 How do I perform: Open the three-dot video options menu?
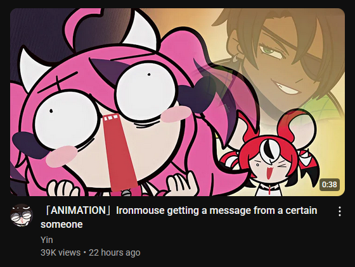pos(339,211)
